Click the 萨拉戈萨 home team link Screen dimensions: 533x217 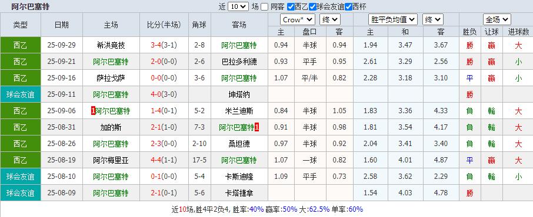pos(111,78)
